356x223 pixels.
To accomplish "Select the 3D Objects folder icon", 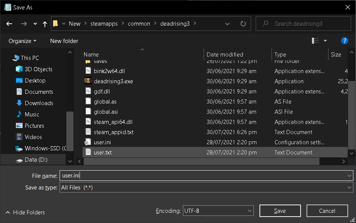I will 19,69.
